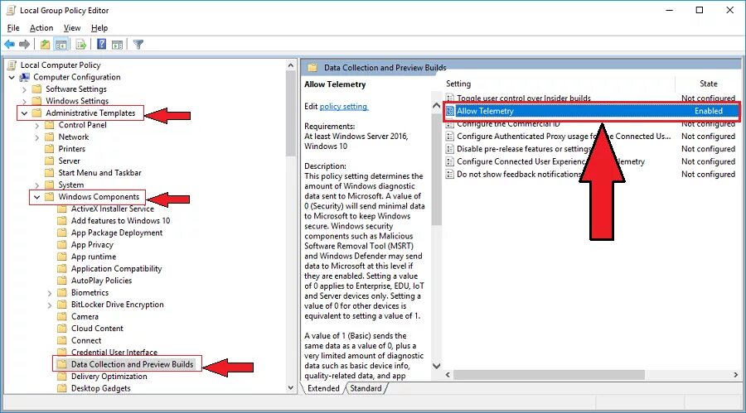
Task: Click the Export List toolbar icon
Action: tap(81, 45)
